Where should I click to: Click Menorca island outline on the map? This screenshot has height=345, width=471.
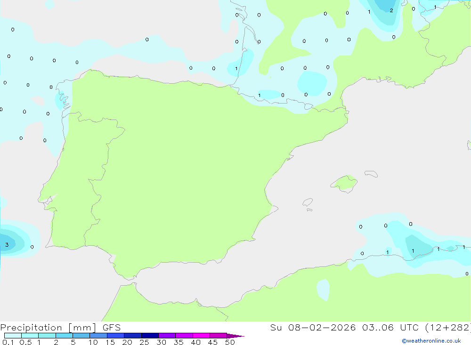[371, 174]
